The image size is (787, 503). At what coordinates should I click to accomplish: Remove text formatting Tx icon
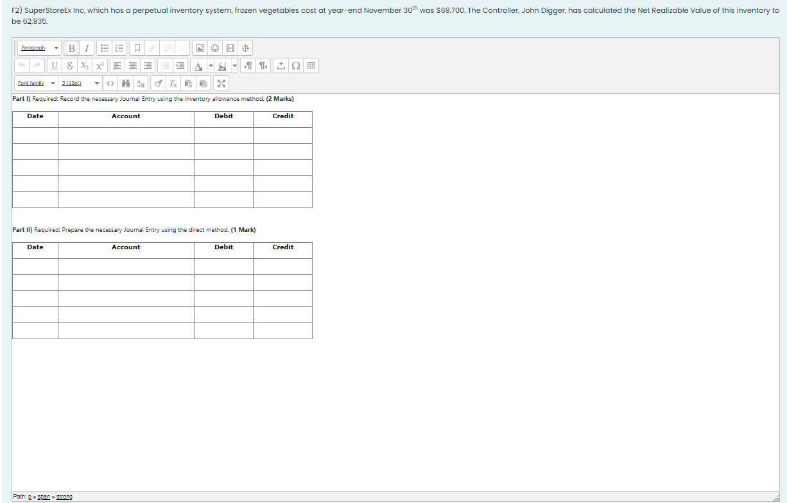pyautogui.click(x=173, y=84)
